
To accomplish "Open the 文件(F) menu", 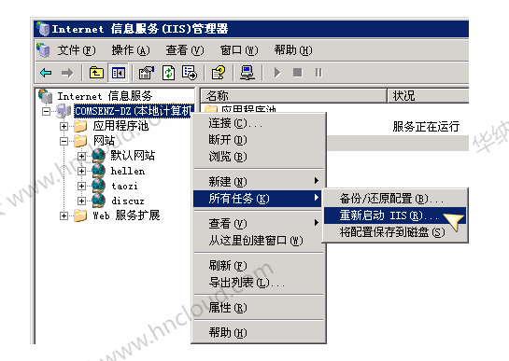I will [77, 50].
